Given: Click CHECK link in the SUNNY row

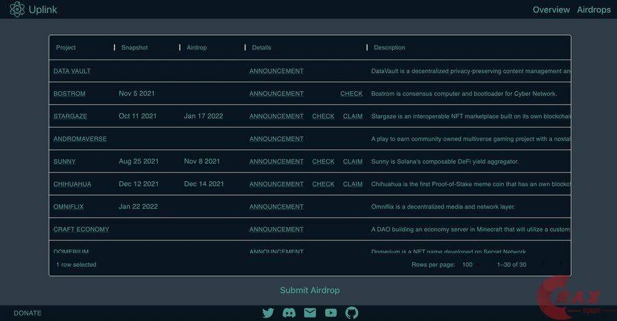Looking at the screenshot, I should click(324, 162).
